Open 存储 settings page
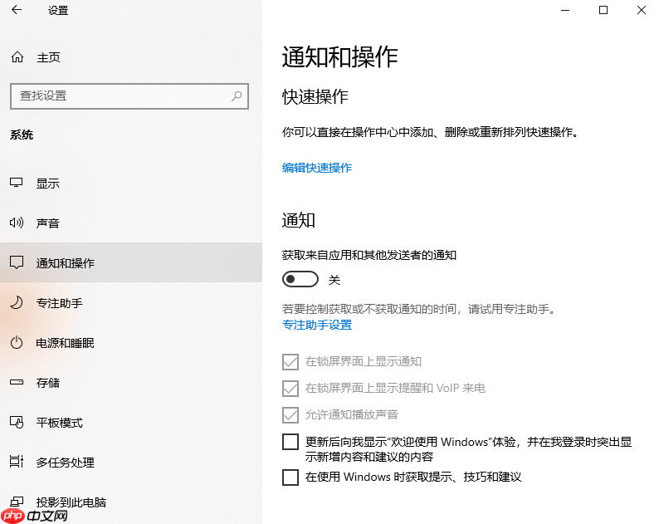The image size is (659, 524). coord(131,382)
